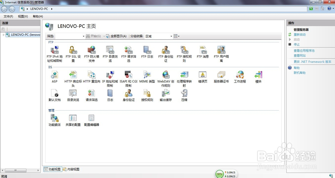Open 身份验证 in IIS group
The image size is (335, 178).
(129, 95)
